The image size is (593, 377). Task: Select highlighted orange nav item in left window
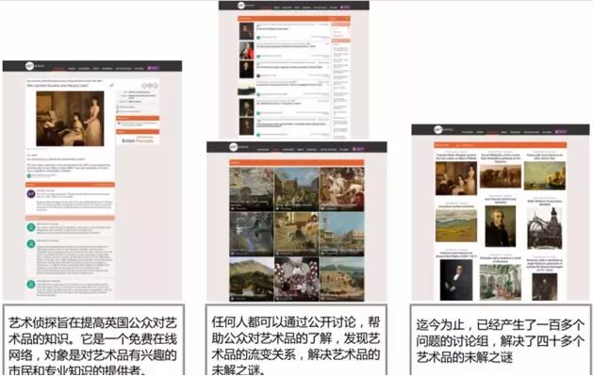tap(59, 69)
